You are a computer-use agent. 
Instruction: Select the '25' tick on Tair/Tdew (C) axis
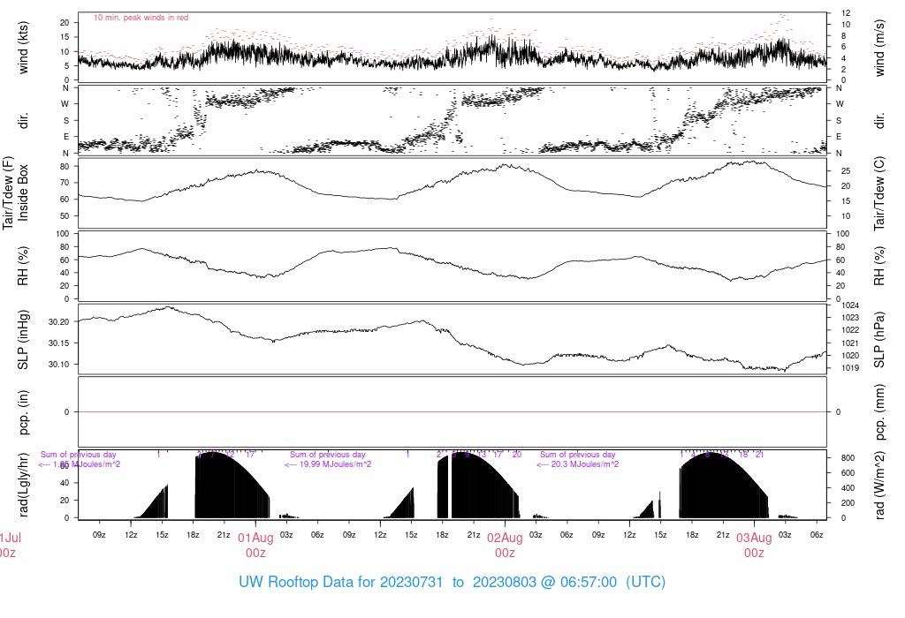click(x=846, y=171)
